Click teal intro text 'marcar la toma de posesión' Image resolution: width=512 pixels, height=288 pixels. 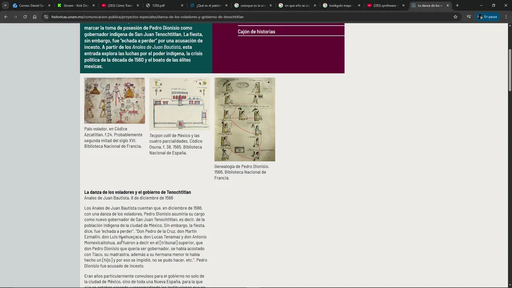(144, 47)
